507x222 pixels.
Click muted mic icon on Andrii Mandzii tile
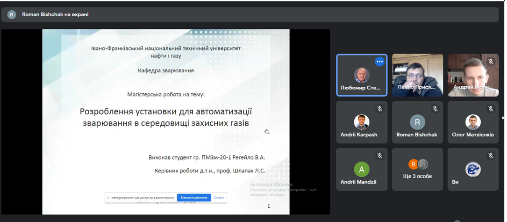379,156
